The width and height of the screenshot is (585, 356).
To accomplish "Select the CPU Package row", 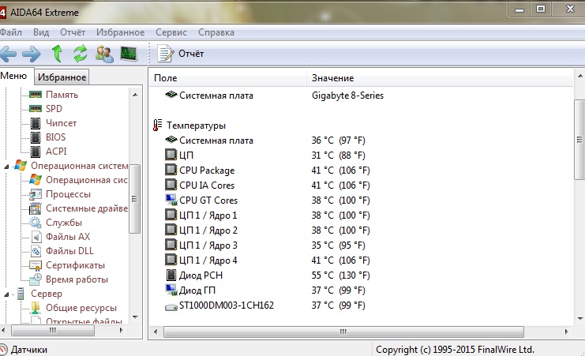I will (361, 171).
